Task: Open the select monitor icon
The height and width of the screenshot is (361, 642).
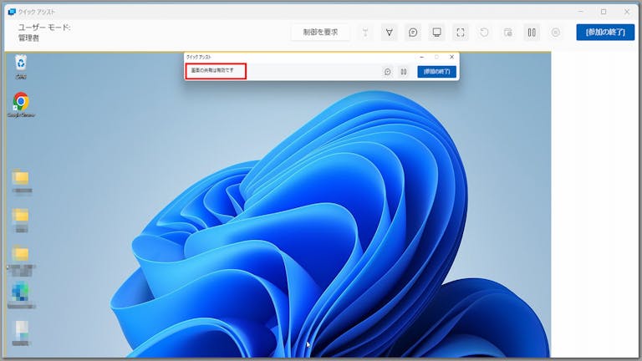Action: tap(436, 33)
